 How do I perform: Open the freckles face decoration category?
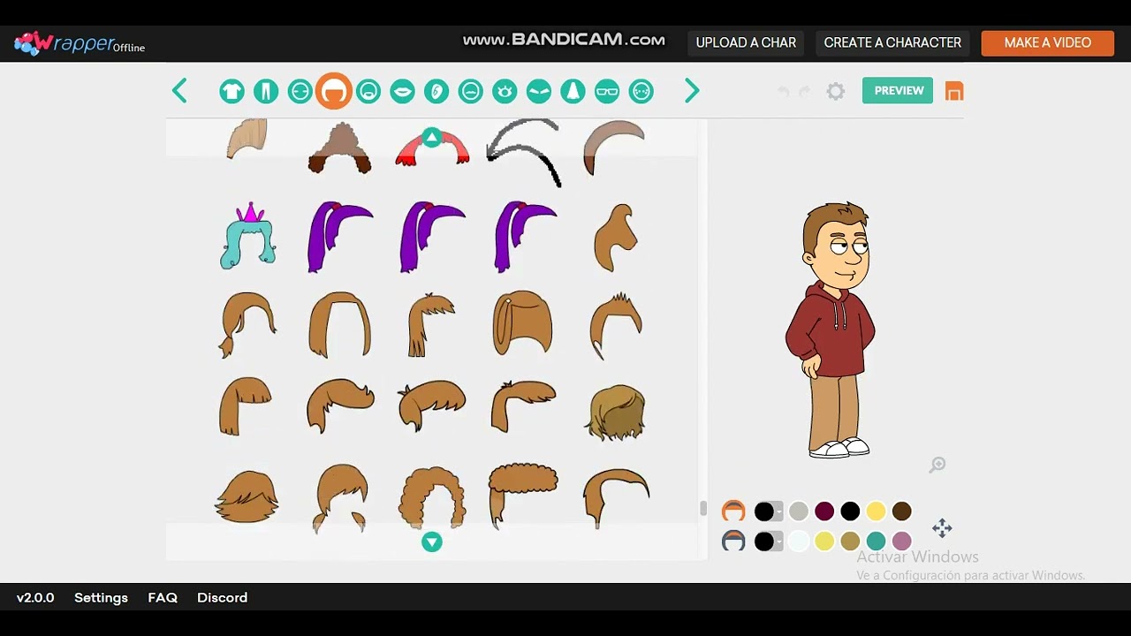tap(641, 91)
